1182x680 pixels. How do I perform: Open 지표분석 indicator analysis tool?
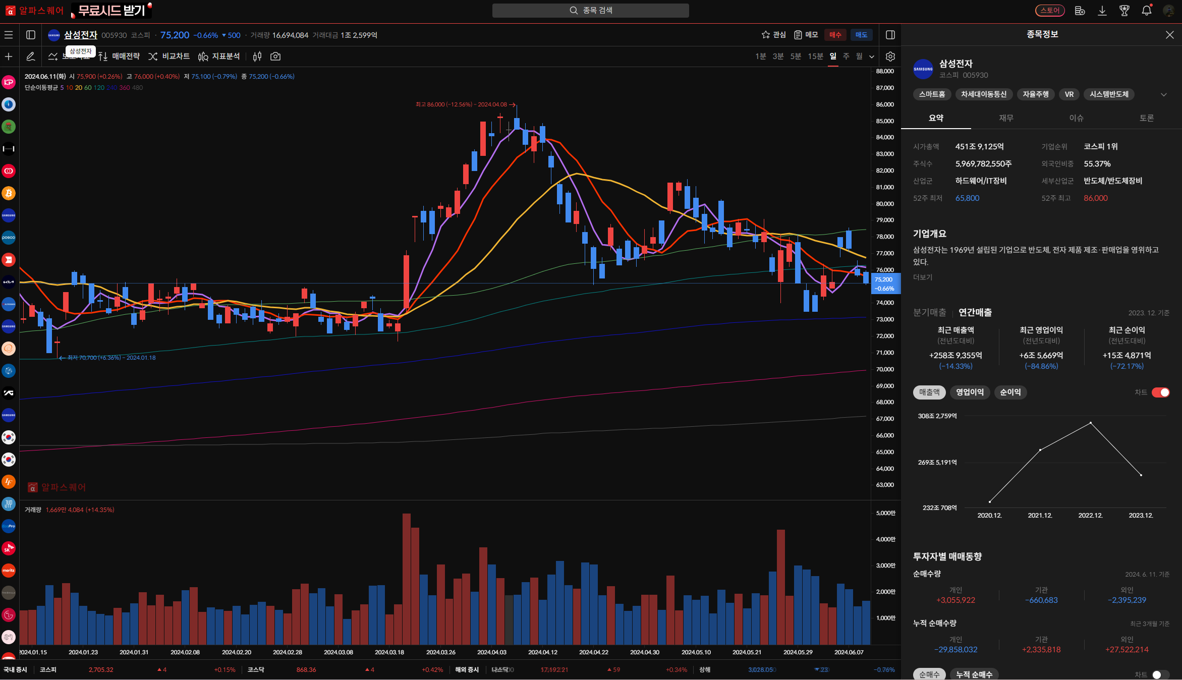pyautogui.click(x=219, y=56)
